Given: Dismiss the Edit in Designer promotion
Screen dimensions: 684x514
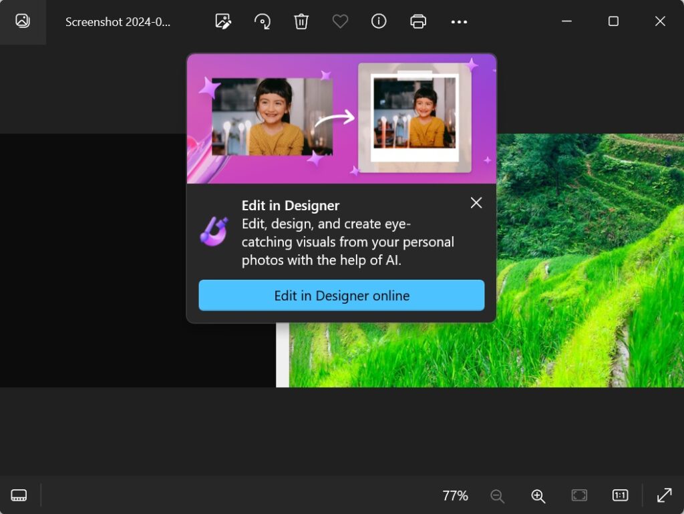Looking at the screenshot, I should (476, 202).
